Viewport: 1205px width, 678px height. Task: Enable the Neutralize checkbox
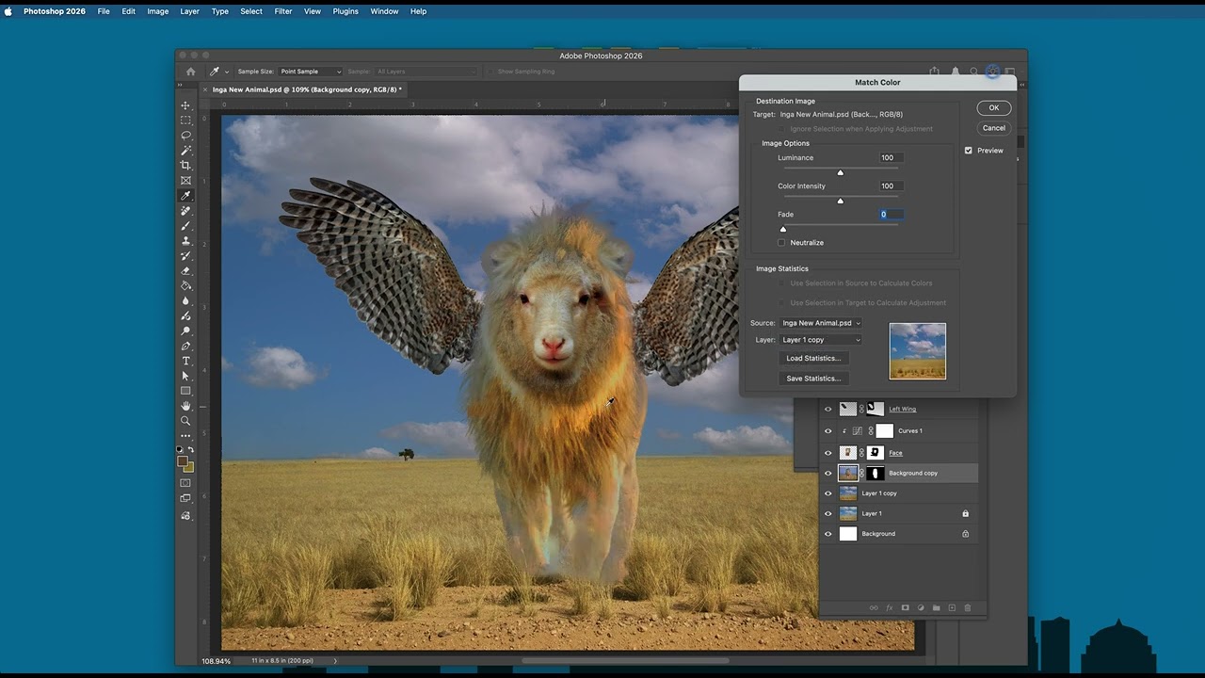pyautogui.click(x=781, y=243)
